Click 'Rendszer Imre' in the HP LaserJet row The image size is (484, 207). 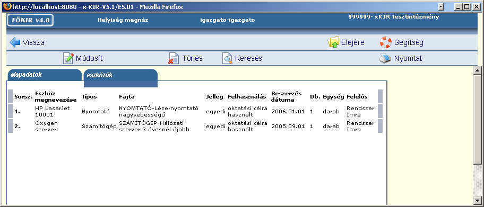tap(360, 112)
